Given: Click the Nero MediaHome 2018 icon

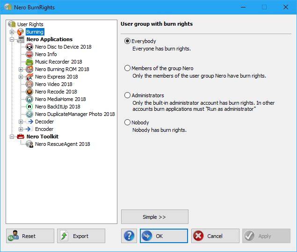Looking at the screenshot, I should pyautogui.click(x=29, y=99).
